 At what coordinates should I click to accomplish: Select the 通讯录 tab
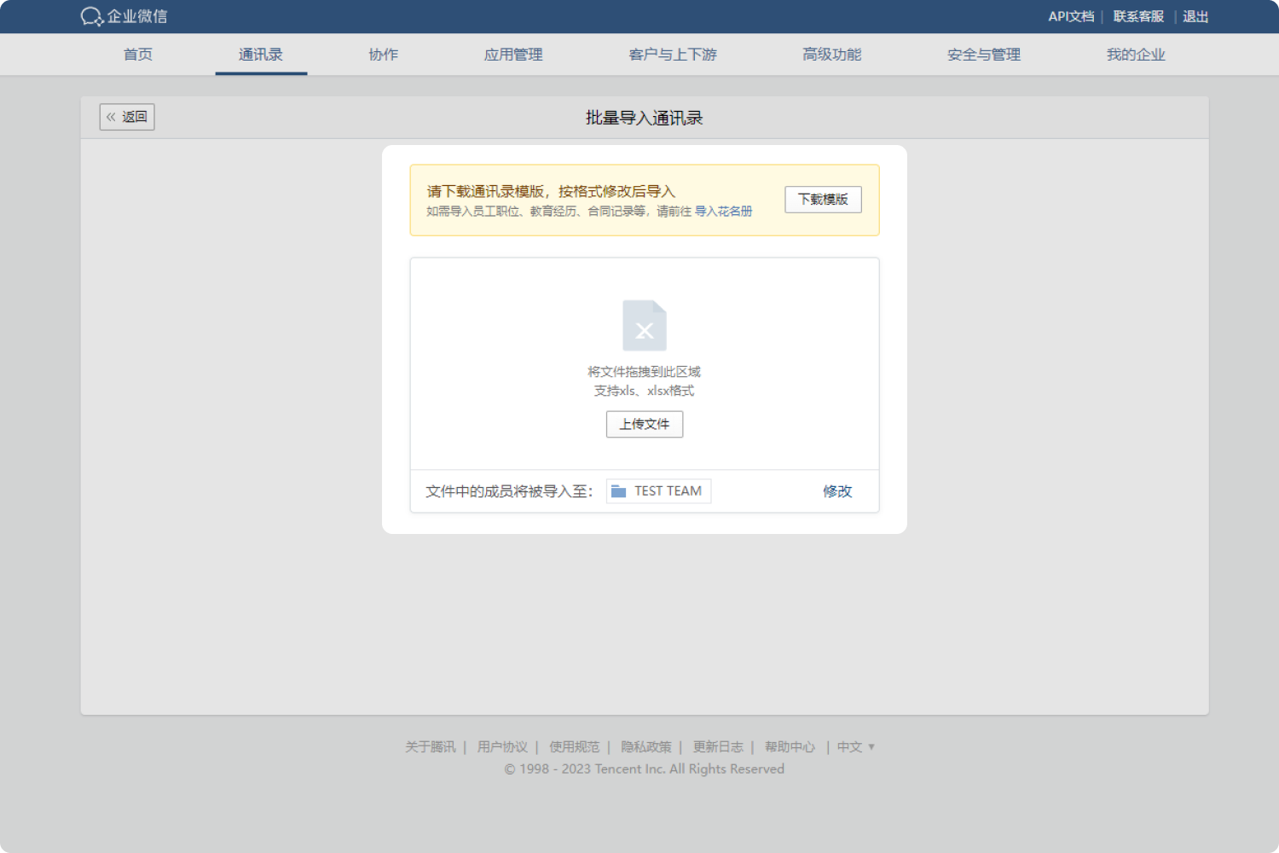pyautogui.click(x=261, y=55)
